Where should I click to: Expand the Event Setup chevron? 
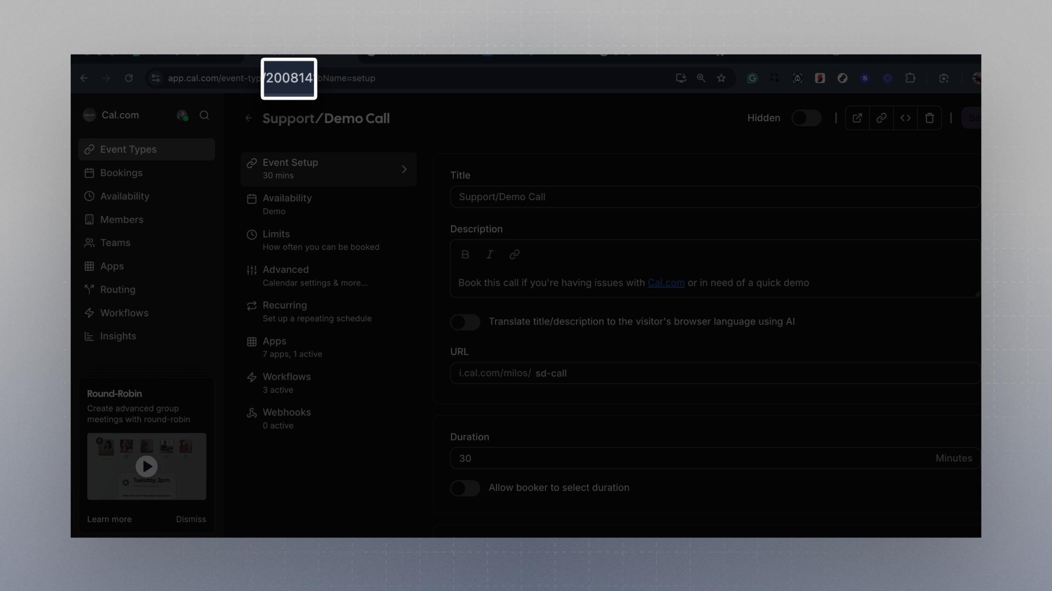[x=404, y=169]
